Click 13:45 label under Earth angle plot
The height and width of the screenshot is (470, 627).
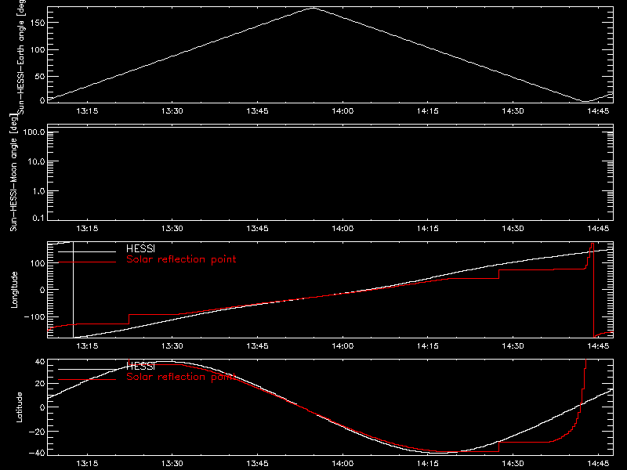[258, 111]
